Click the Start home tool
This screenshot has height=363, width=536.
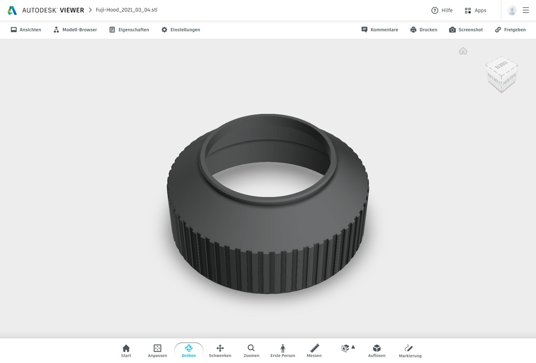pos(126,351)
